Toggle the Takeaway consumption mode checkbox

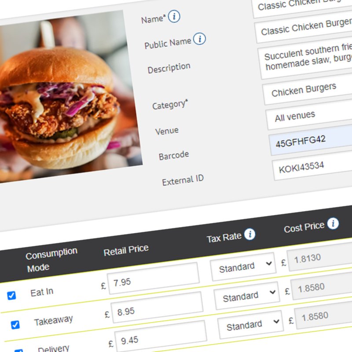[15, 325]
